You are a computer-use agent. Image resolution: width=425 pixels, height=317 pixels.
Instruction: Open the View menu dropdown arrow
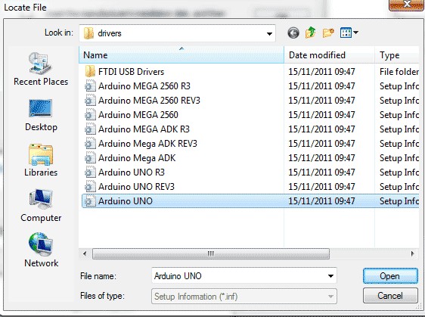[x=356, y=33]
